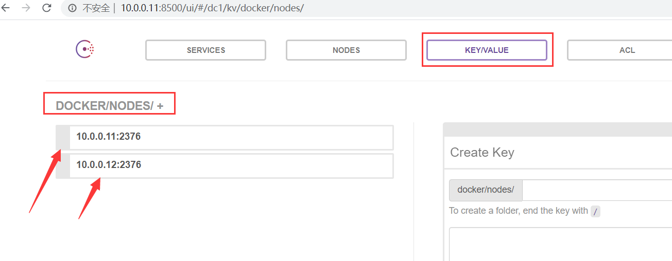Click the Consul logo
Image resolution: width=672 pixels, height=261 pixels.
(85, 50)
